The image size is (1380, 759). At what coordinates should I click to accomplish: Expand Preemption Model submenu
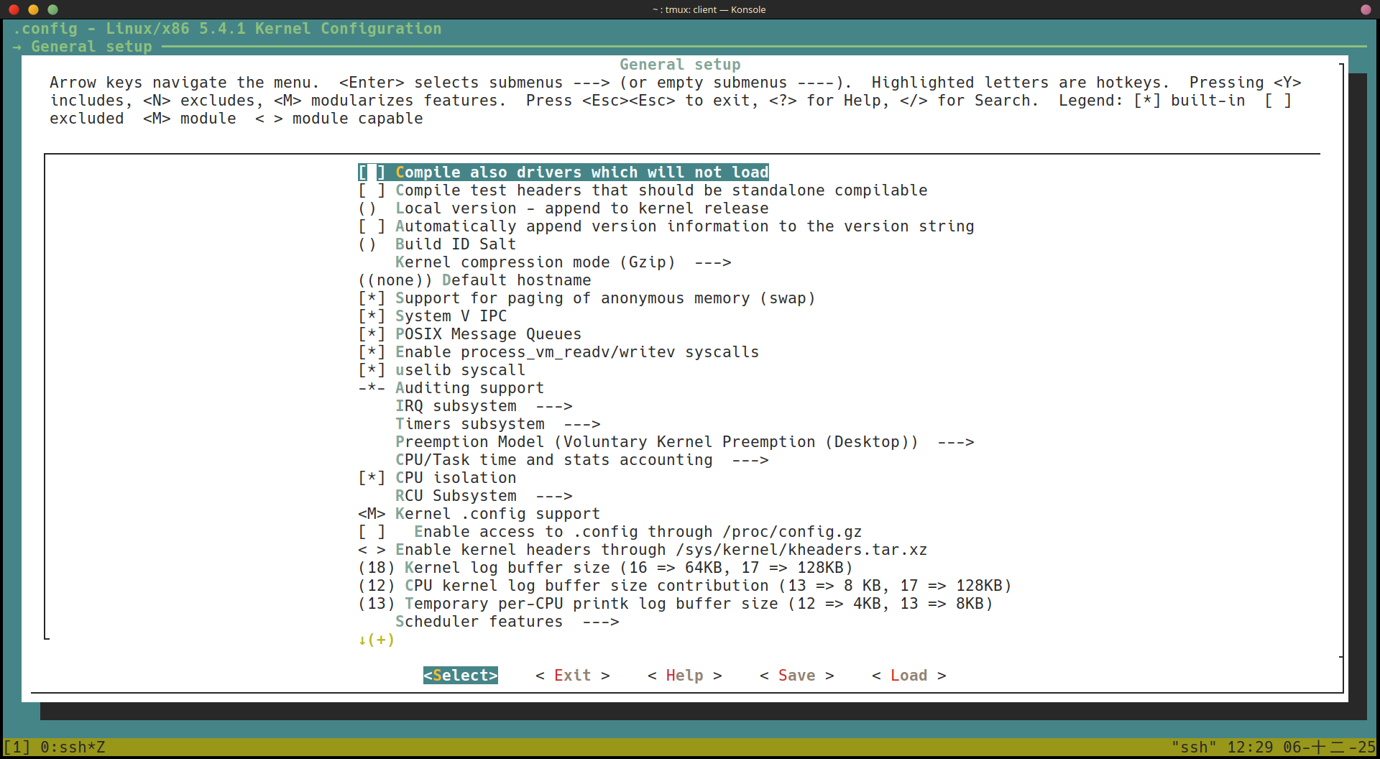click(x=684, y=442)
